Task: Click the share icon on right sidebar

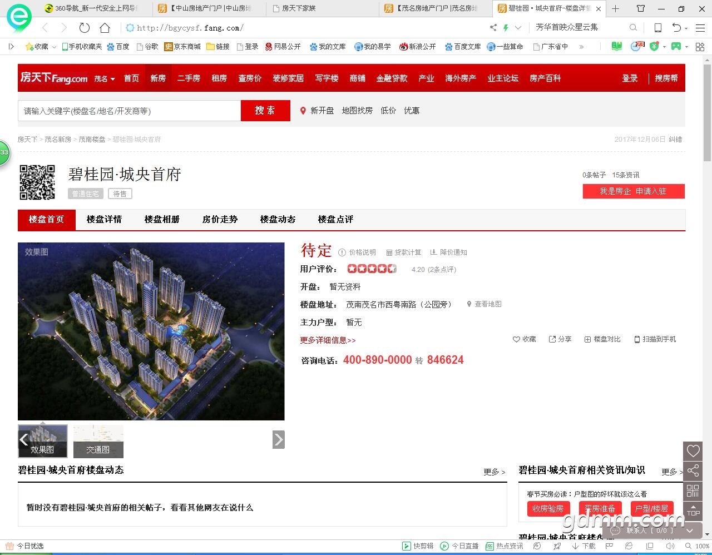Action: (x=693, y=471)
